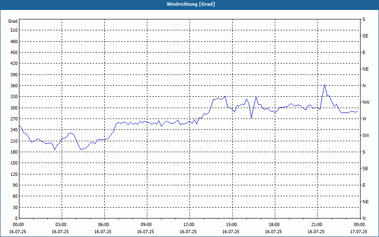Click the 15:00 time label
Screen dimensions: 379x237
pos(232,225)
